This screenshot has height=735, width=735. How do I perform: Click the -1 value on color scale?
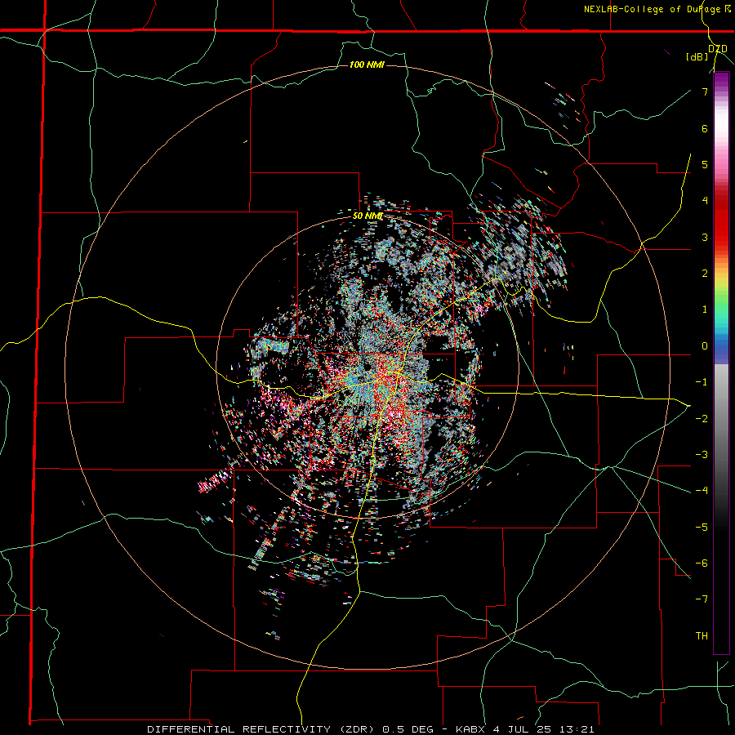(x=702, y=381)
